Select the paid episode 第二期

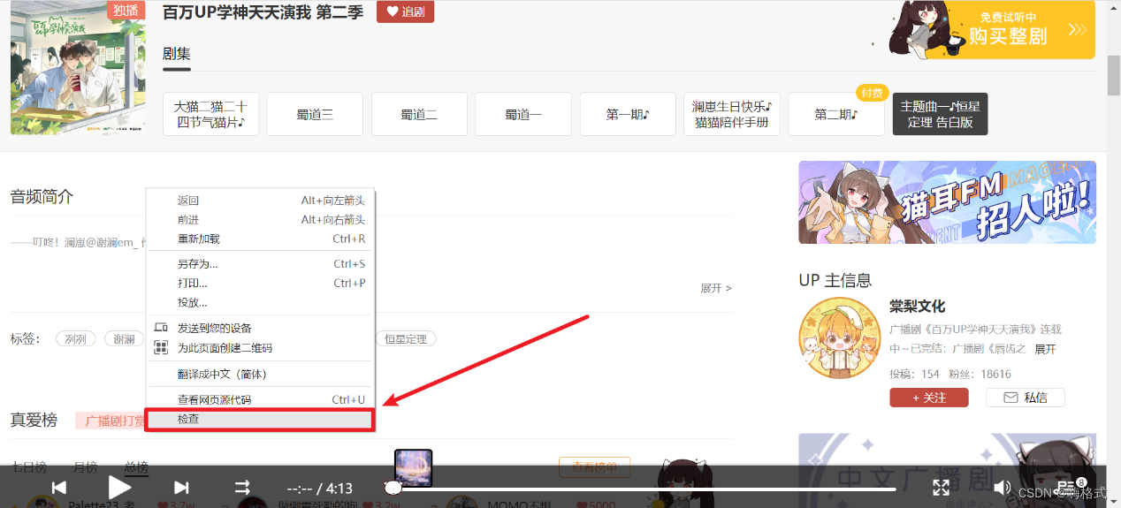(836, 114)
